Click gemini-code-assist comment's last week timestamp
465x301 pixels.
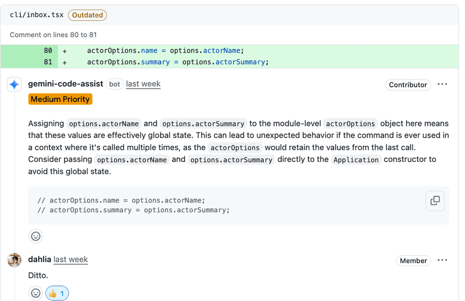point(143,84)
